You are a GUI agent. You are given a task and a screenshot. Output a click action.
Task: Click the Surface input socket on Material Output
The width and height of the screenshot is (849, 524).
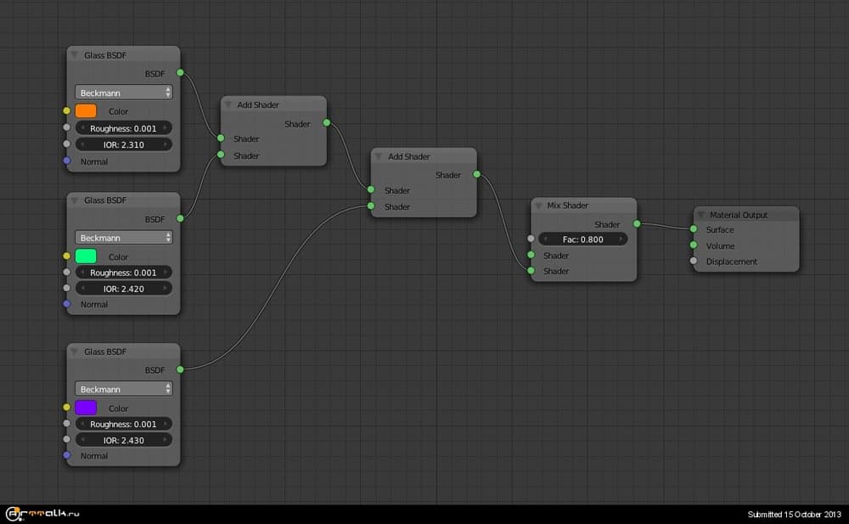[x=692, y=229]
